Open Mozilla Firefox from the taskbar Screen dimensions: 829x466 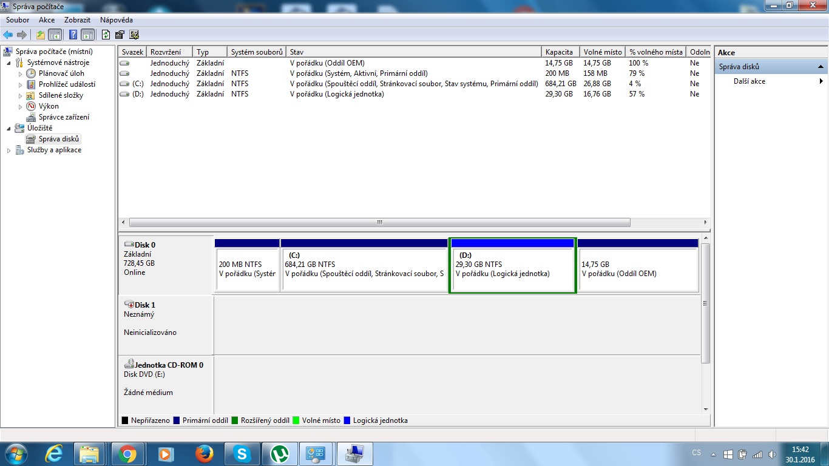tap(205, 454)
